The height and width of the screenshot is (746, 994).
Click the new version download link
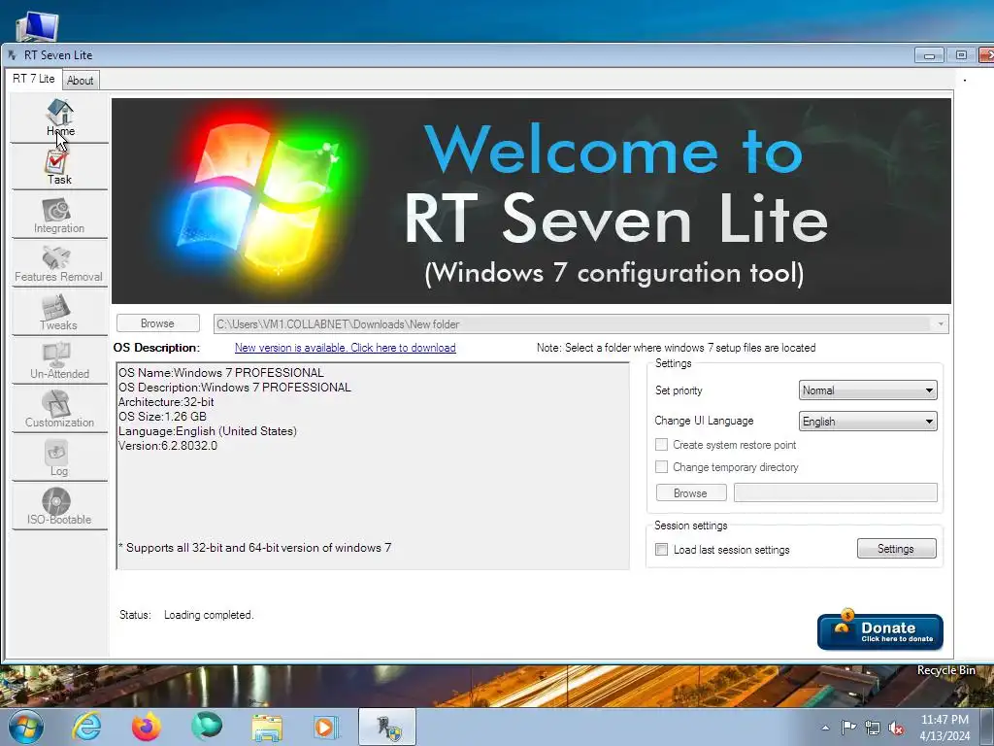pyautogui.click(x=345, y=348)
